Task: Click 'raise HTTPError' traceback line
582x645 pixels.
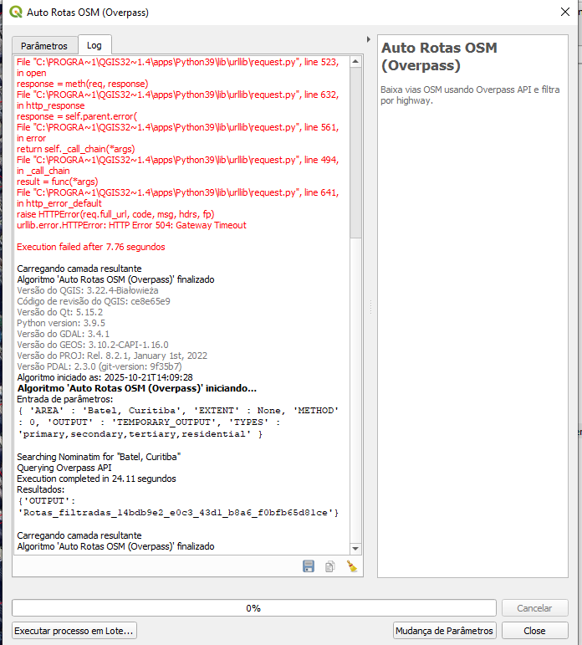Action: click(x=115, y=214)
